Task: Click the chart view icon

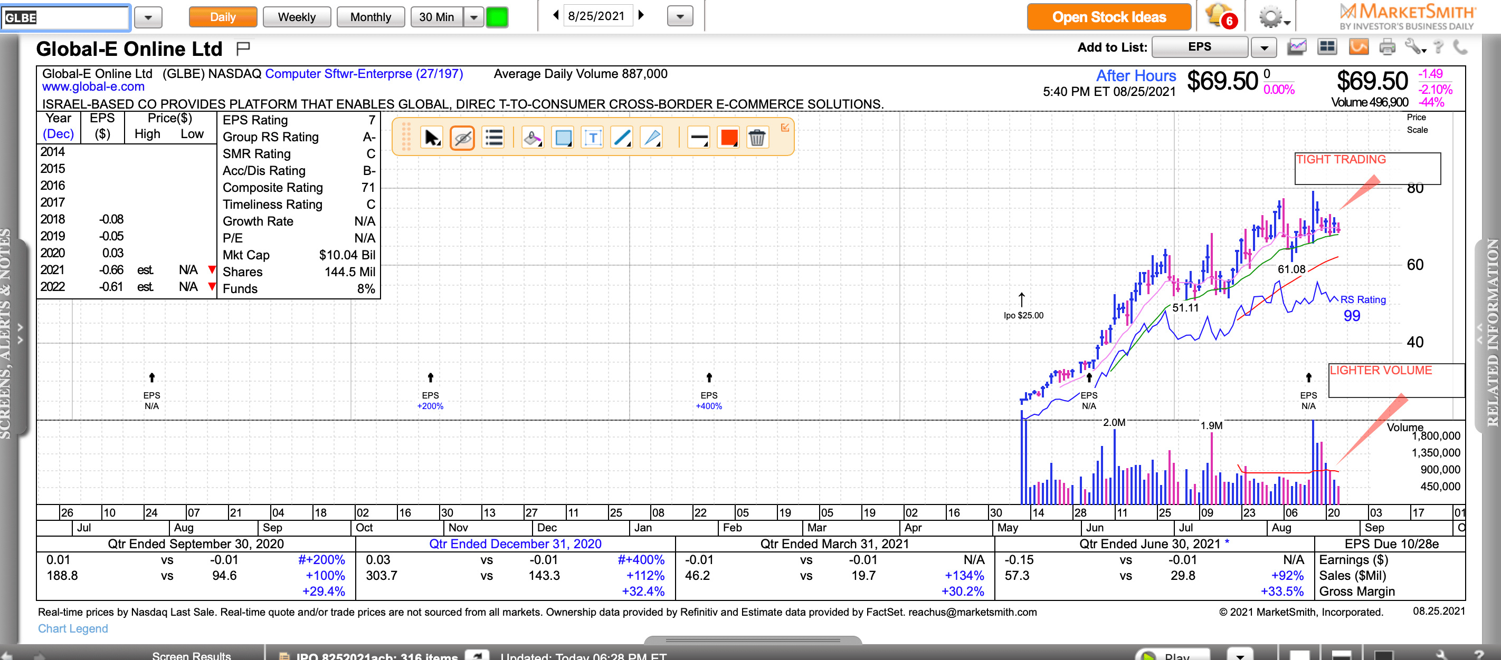Action: click(1296, 47)
